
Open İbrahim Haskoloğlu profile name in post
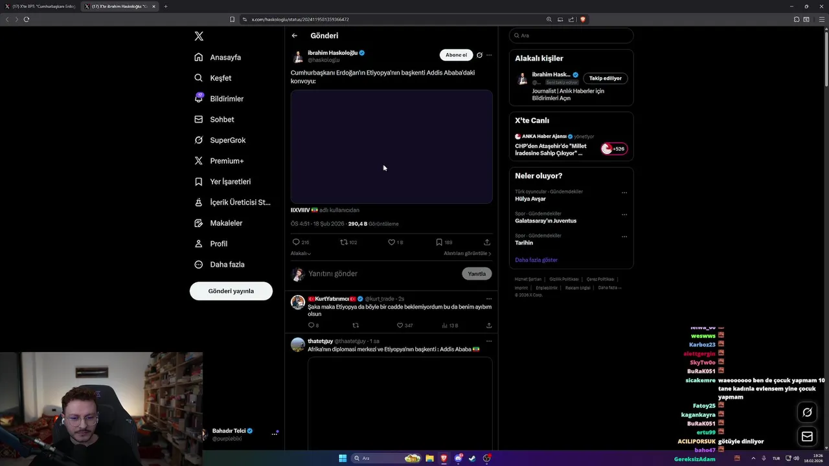tap(332, 52)
